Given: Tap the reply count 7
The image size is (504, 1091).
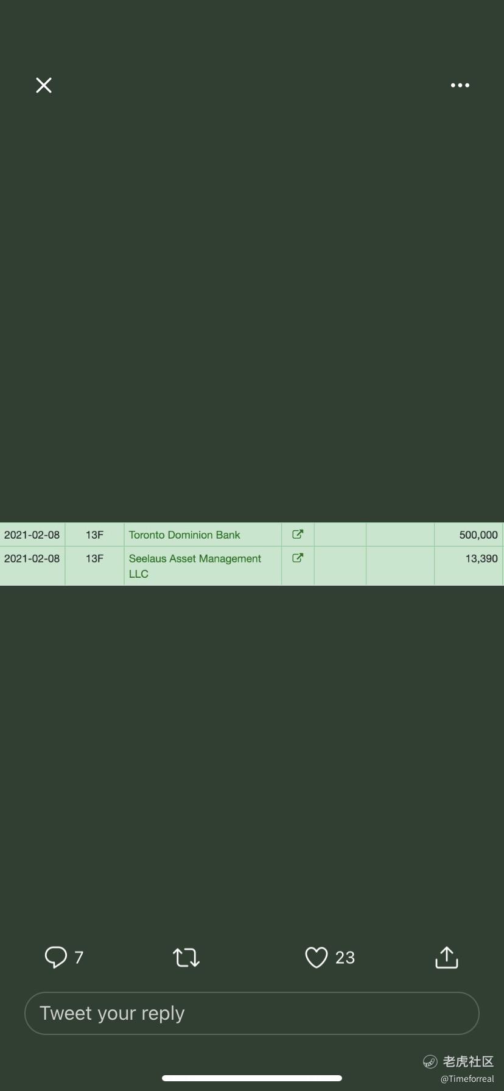Looking at the screenshot, I should pos(79,958).
